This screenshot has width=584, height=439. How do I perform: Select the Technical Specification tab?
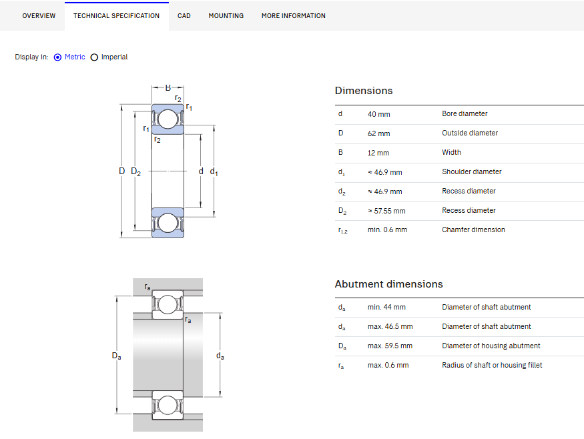pyautogui.click(x=116, y=15)
